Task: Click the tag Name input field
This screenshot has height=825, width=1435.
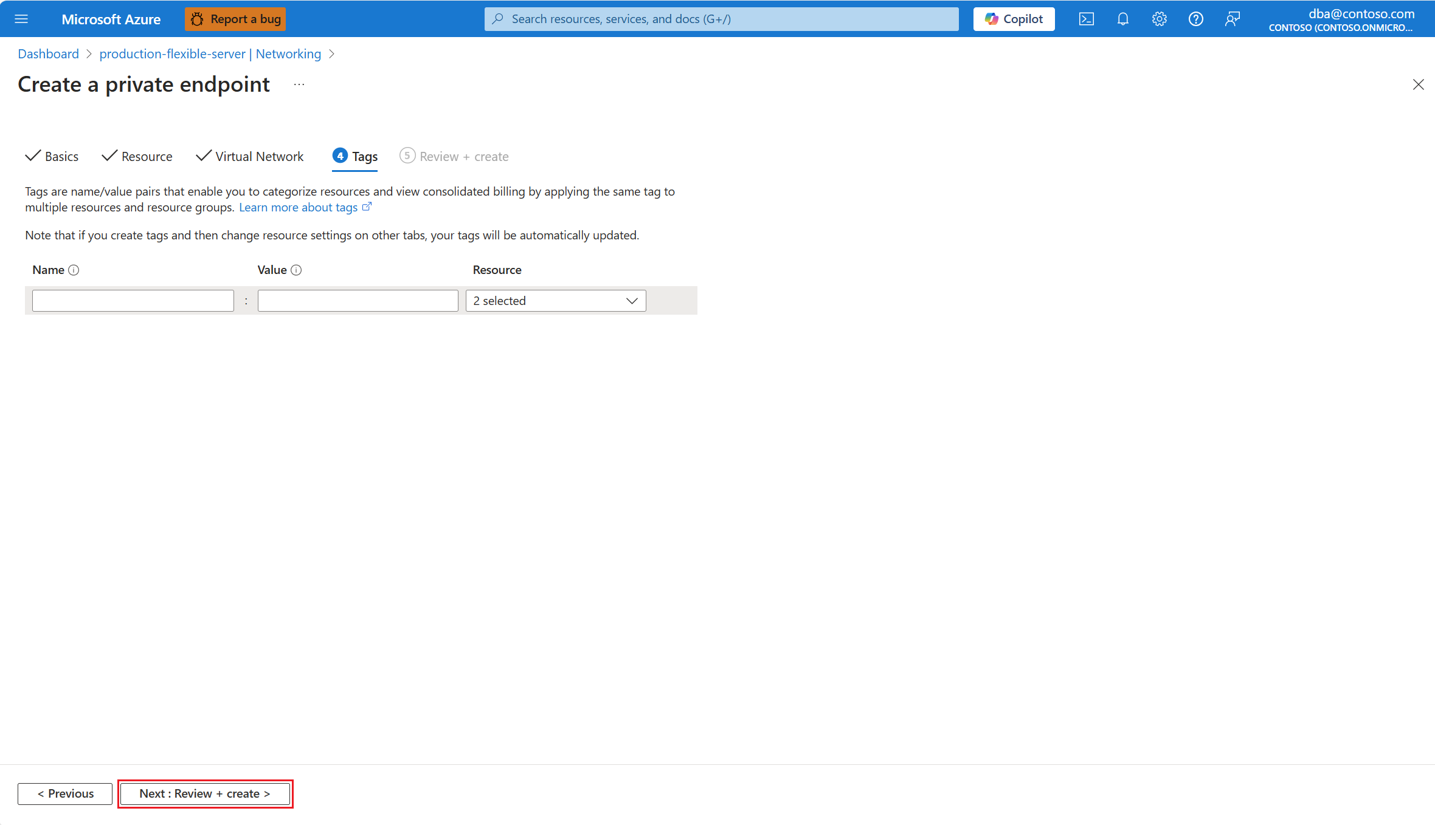Action: (x=133, y=300)
